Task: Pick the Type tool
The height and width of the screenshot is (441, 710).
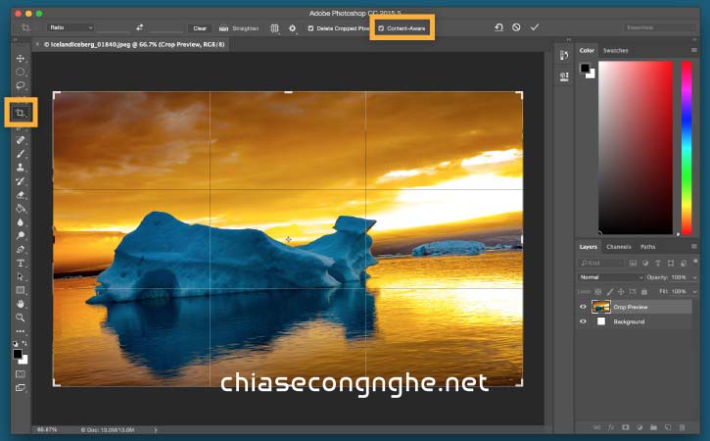Action: [21, 264]
